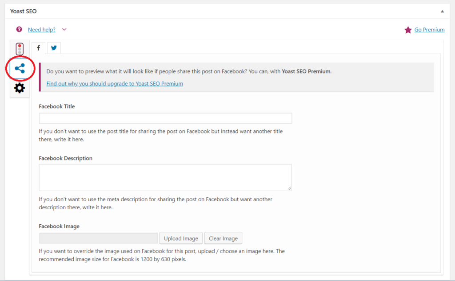Open the upgrade to Yoast SEO Premium link
455x281 pixels.
tap(115, 84)
